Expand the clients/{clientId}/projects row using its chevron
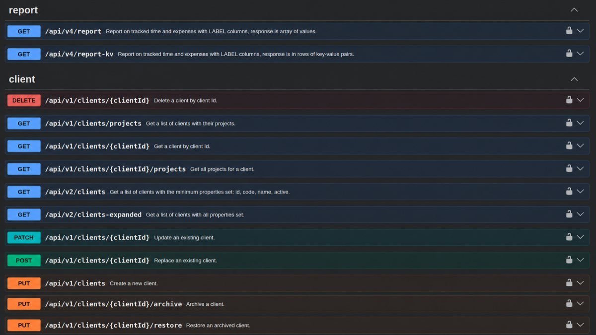Screen dimensions: 596x335 tap(580, 169)
